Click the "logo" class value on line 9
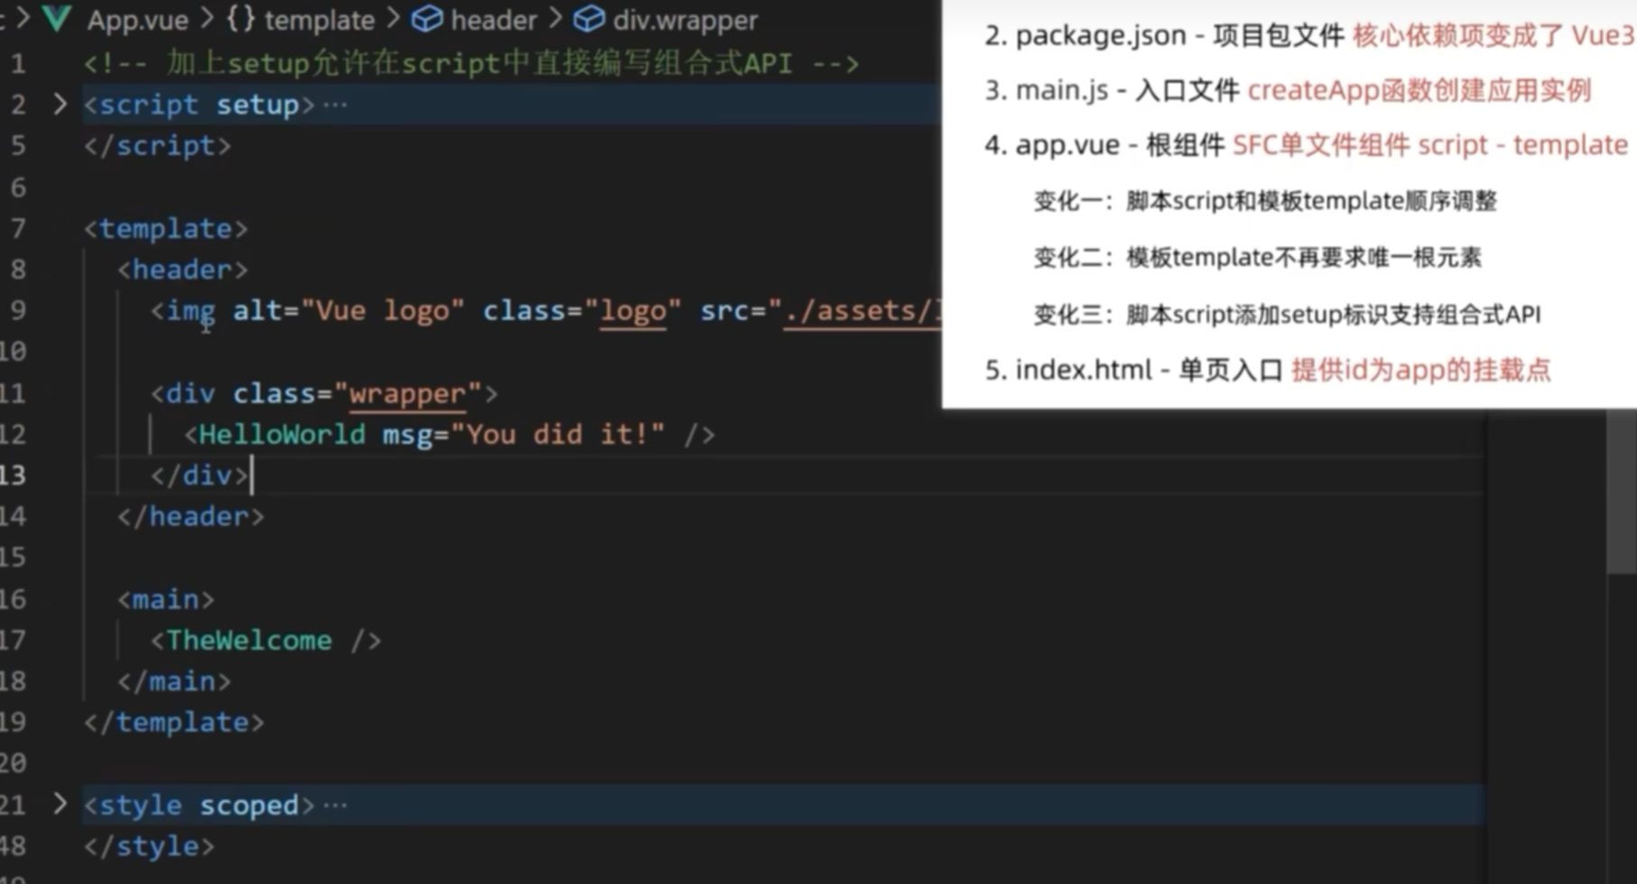This screenshot has height=884, width=1637. tap(633, 311)
